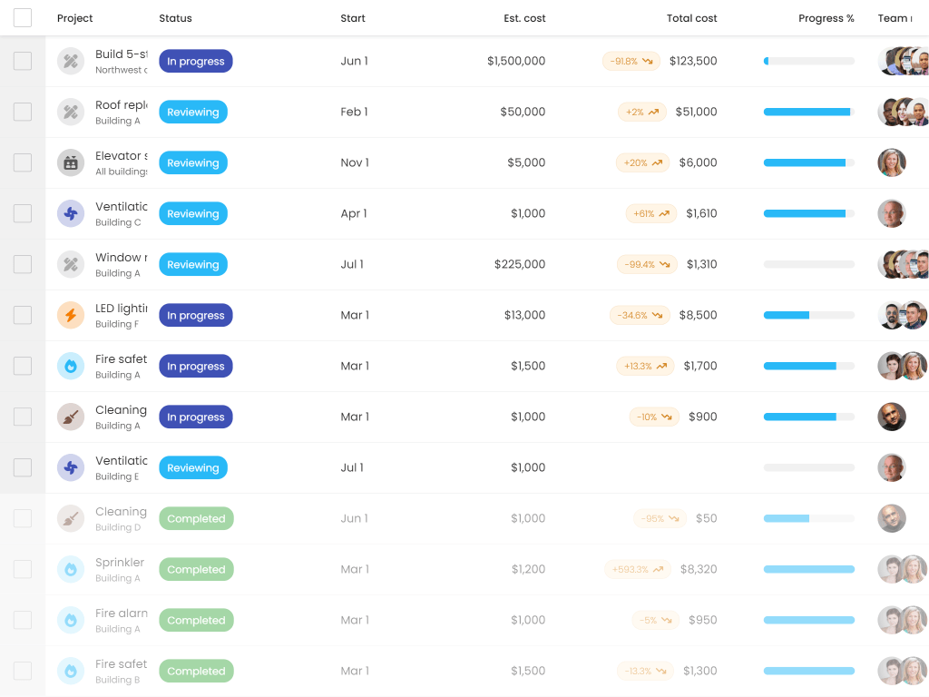This screenshot has height=697, width=929.
Task: Toggle the select-all checkbox in header
Action: pyautogui.click(x=23, y=18)
